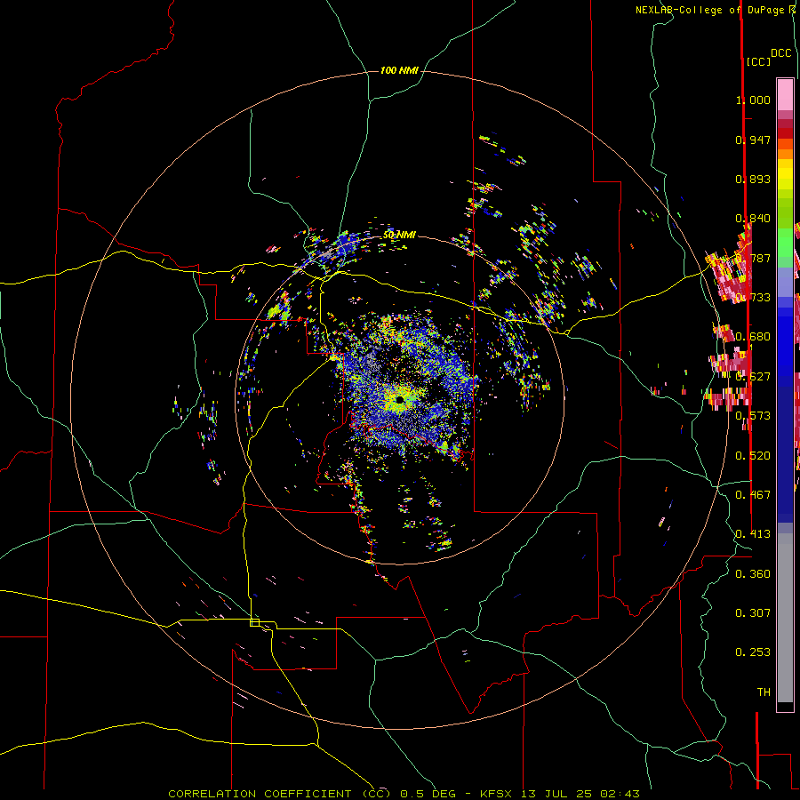Click the 0.573 scale value
The height and width of the screenshot is (800, 800).
[x=753, y=416]
